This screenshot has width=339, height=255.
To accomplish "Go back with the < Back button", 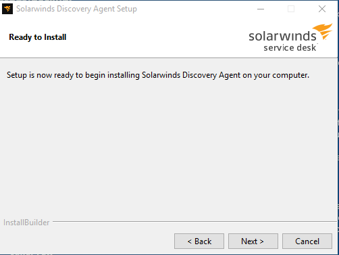I will point(199,241).
